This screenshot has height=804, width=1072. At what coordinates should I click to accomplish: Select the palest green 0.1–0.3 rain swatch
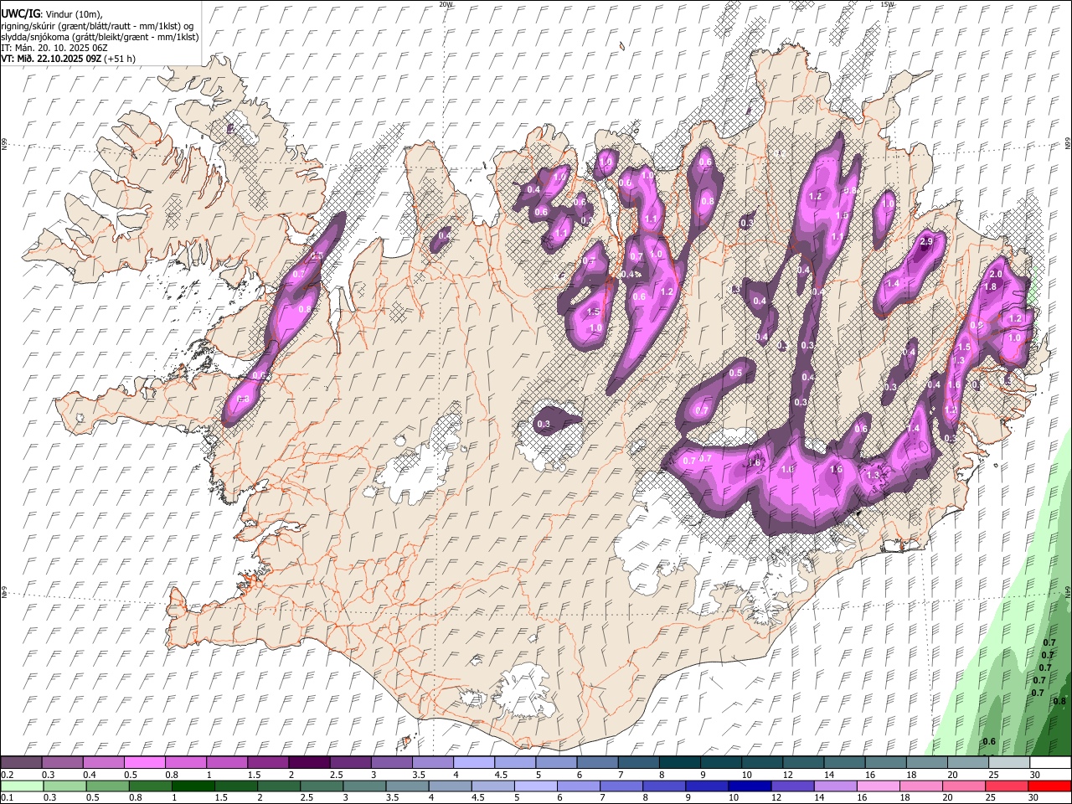tap(22, 786)
